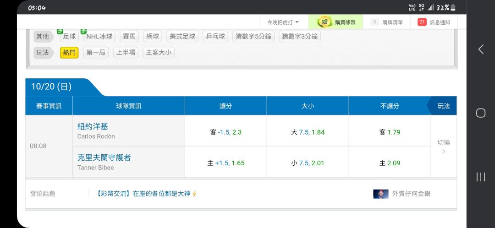
Task: Tap the Android back navigation arrow
Action: pos(481,49)
